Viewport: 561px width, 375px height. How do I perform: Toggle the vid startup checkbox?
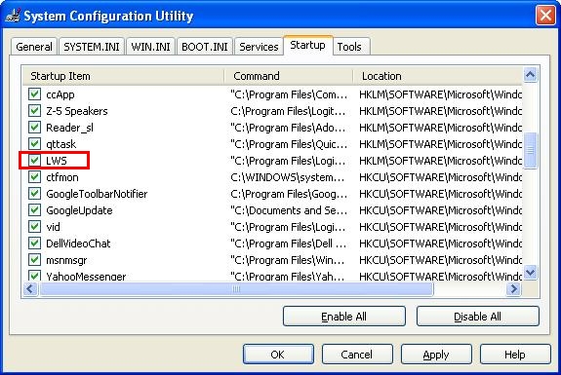(x=34, y=227)
